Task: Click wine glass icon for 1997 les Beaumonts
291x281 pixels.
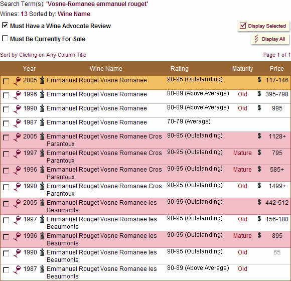Action: (x=17, y=220)
